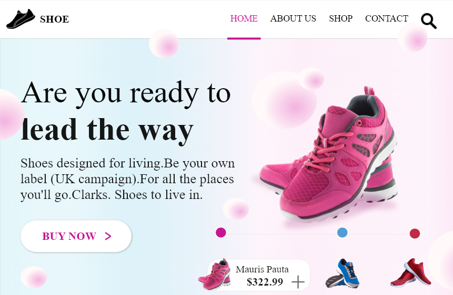Choose the blue color dot
Image resolution: width=453 pixels, height=295 pixels.
(x=343, y=233)
